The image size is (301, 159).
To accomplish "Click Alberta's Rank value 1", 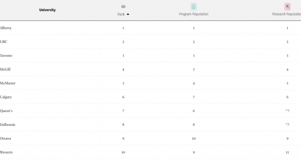I will tap(123, 28).
